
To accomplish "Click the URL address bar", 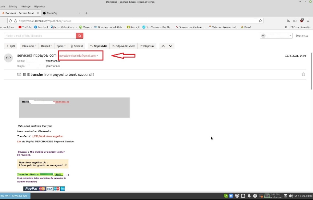I will click(x=136, y=21).
